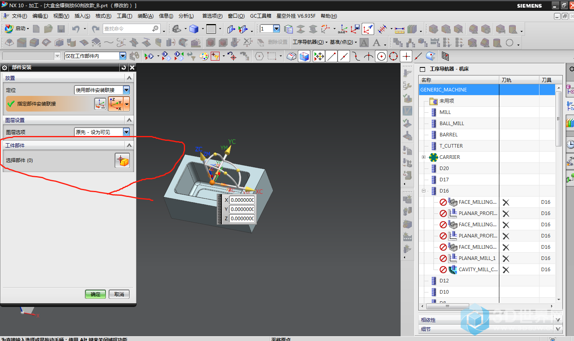Click the WCS orient icon with (0,0,0)
Image resolution: width=574 pixels, height=341 pixels.
(x=343, y=29)
